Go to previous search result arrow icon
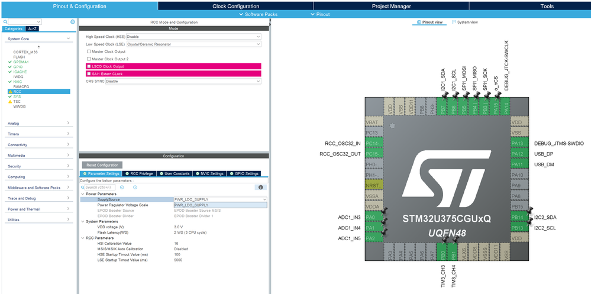 click(x=122, y=188)
